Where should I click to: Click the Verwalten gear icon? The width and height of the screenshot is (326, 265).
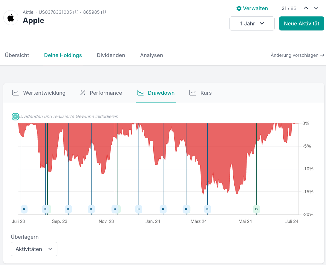[x=239, y=8]
